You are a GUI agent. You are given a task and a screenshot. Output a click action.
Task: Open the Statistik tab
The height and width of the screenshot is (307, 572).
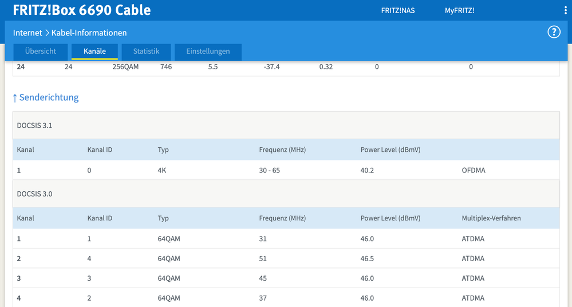point(146,52)
